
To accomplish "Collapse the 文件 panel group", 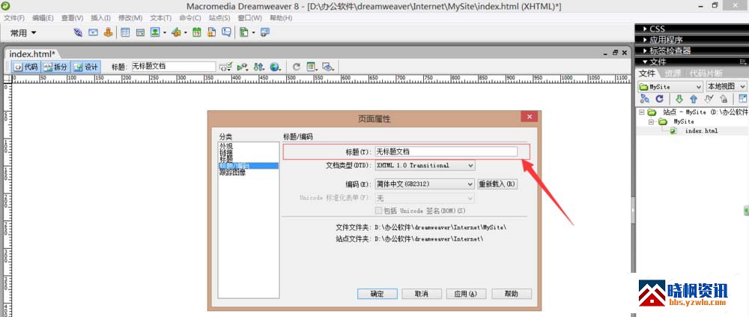I will point(646,61).
